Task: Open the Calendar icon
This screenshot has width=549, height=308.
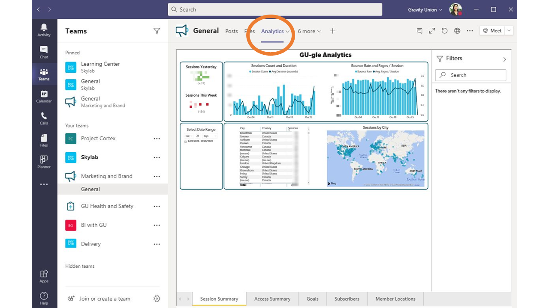Action: (x=44, y=96)
